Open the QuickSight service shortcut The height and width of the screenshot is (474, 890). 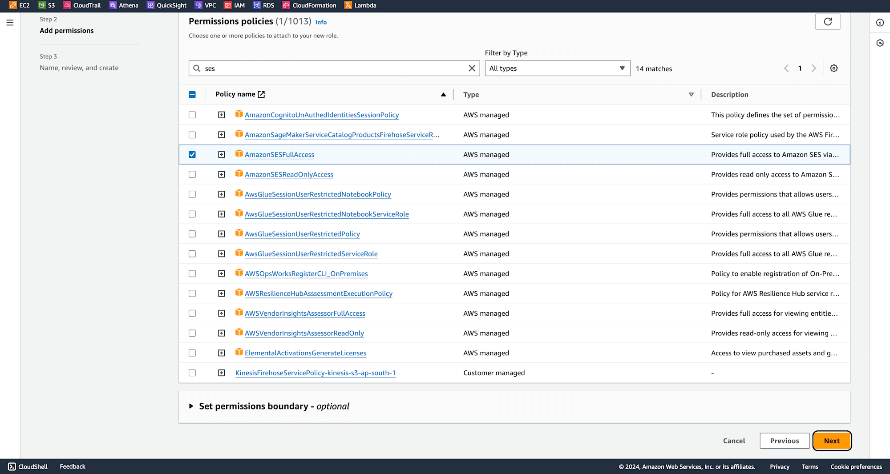tap(167, 5)
